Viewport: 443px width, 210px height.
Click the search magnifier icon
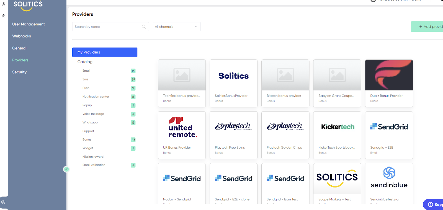pyautogui.click(x=144, y=27)
